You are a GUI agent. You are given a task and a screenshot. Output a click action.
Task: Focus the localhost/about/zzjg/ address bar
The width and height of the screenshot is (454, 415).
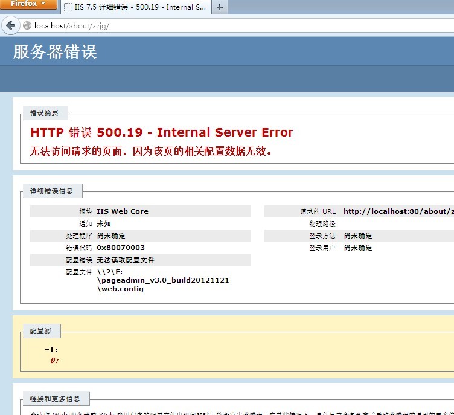point(181,26)
